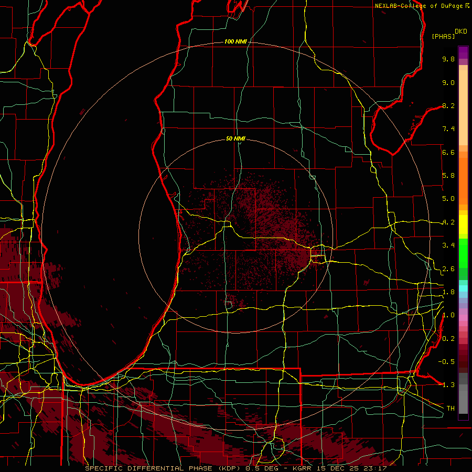Click the yellow segment of the color bar
Viewport: 472px width, 472px height.
point(463,224)
